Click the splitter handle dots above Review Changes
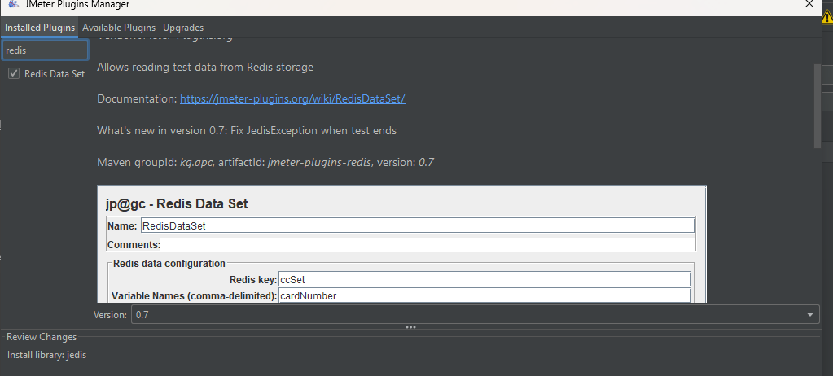The image size is (833, 376). (x=410, y=328)
